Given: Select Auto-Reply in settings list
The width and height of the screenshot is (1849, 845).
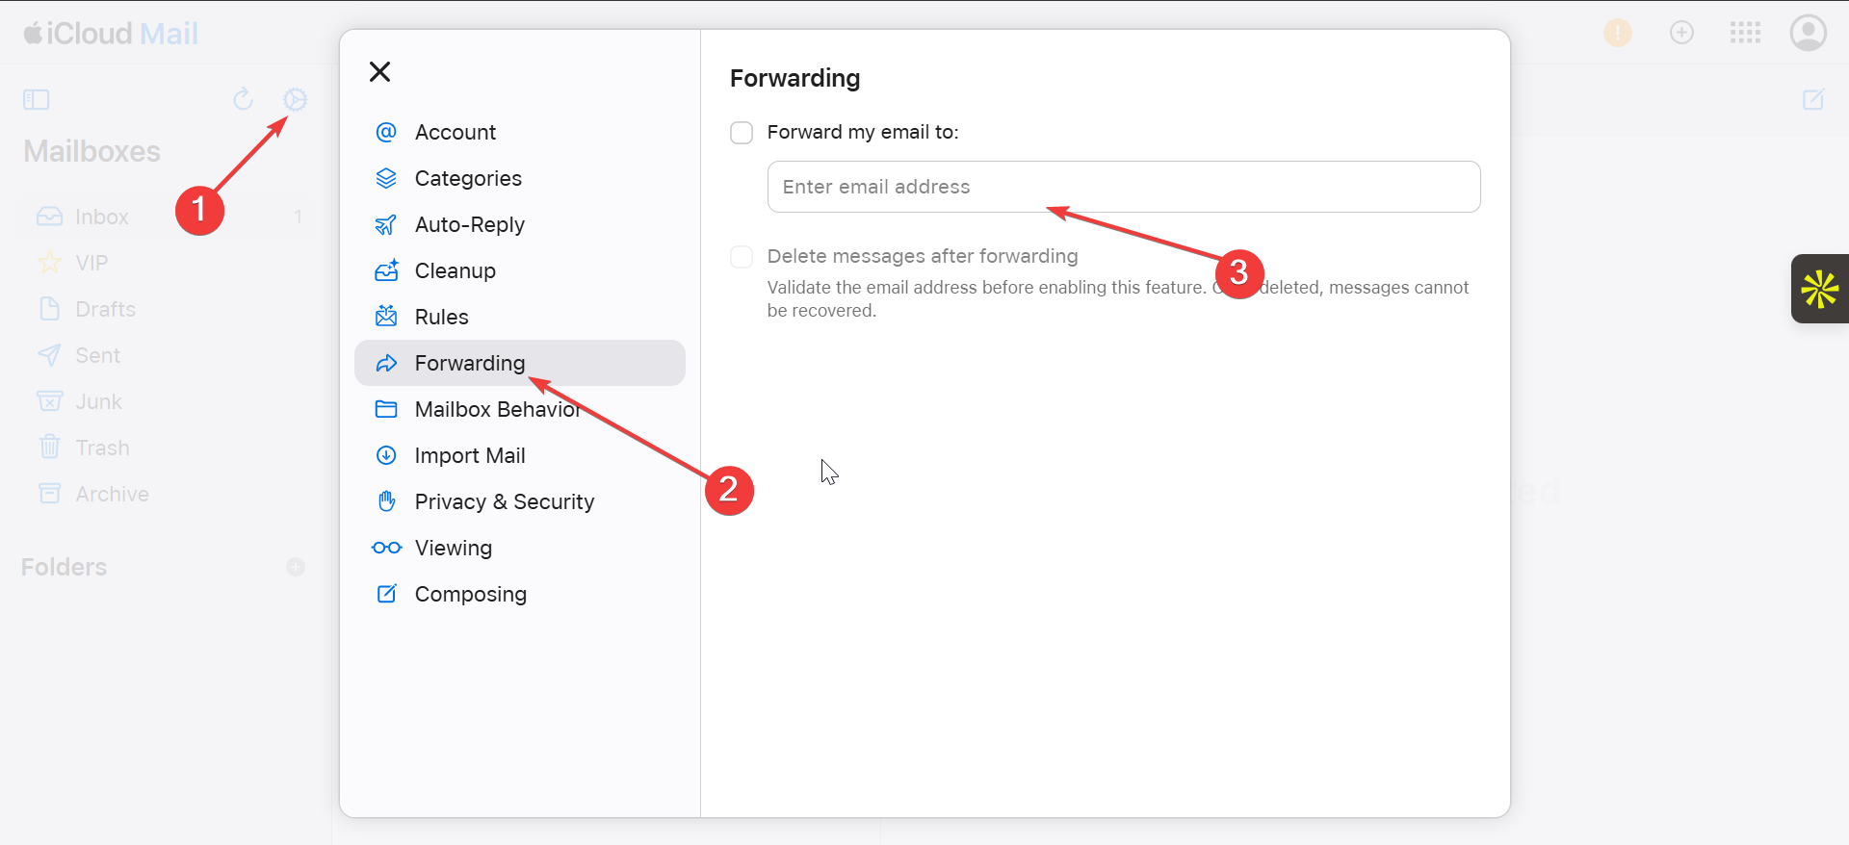Looking at the screenshot, I should click(x=469, y=224).
